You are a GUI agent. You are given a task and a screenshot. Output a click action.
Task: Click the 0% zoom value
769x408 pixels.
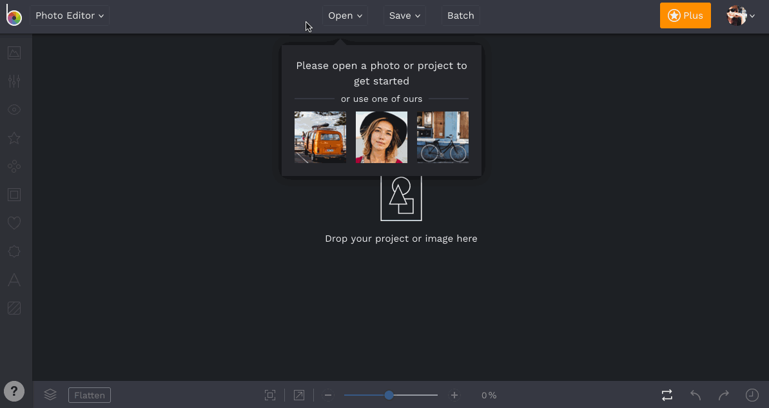(x=489, y=395)
